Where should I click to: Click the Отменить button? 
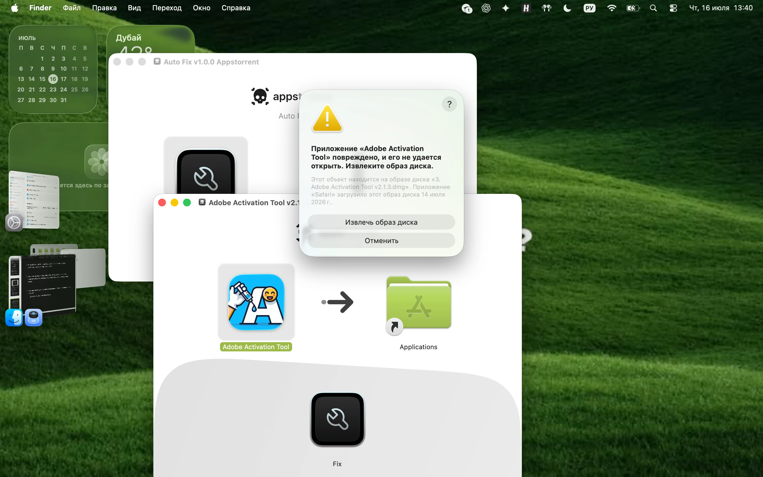pyautogui.click(x=381, y=241)
